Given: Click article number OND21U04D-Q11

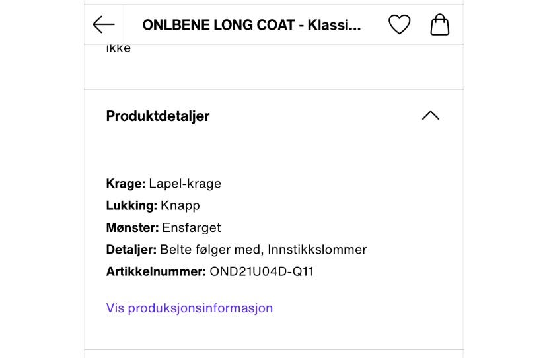Looking at the screenshot, I should click(x=262, y=271).
